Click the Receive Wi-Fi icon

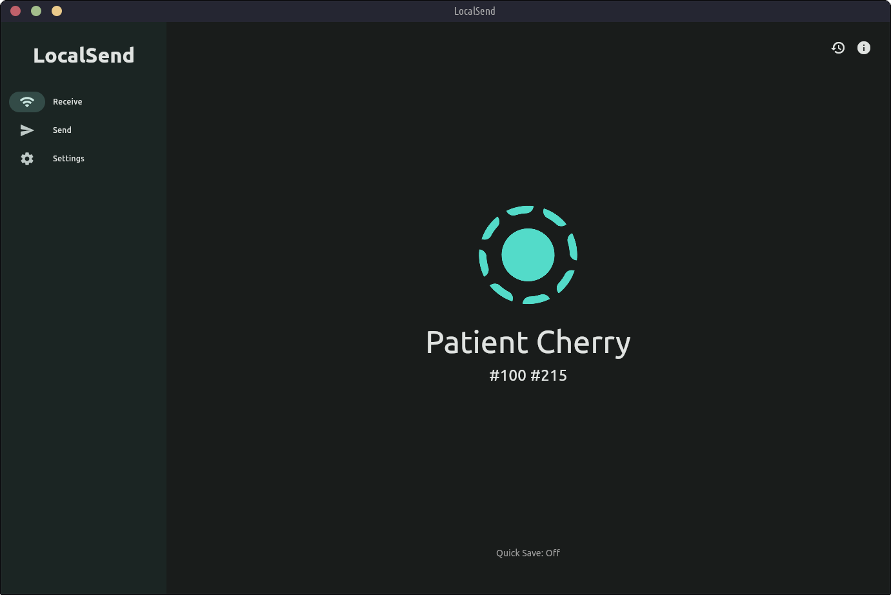point(27,102)
